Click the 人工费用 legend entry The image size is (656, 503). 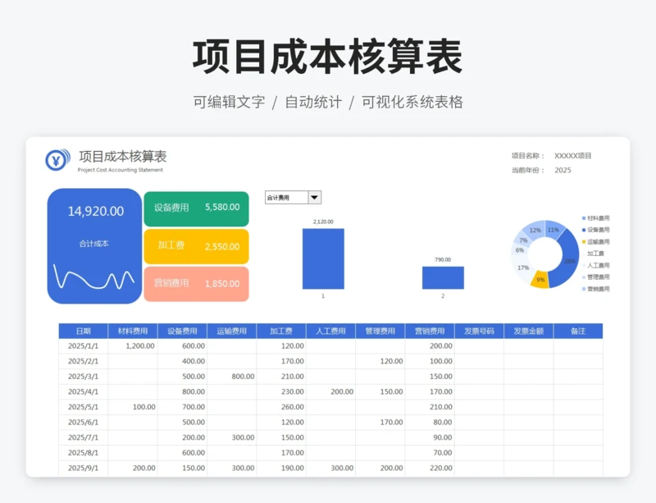tap(596, 266)
